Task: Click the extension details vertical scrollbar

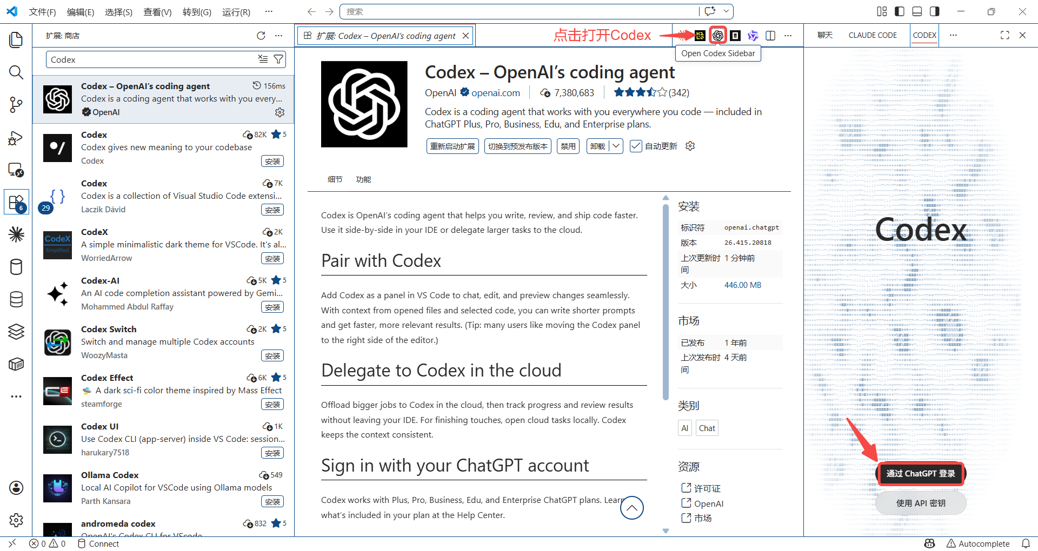Action: pos(666,303)
